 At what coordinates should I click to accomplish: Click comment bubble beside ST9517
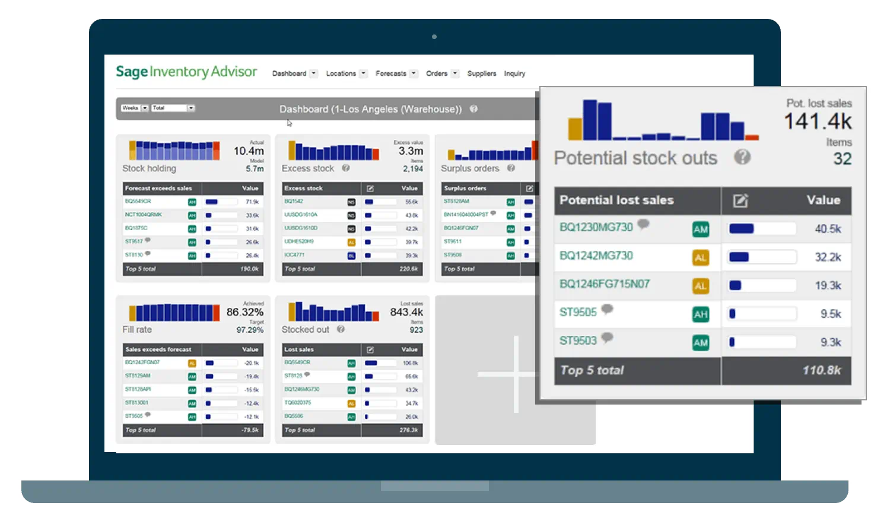148,240
